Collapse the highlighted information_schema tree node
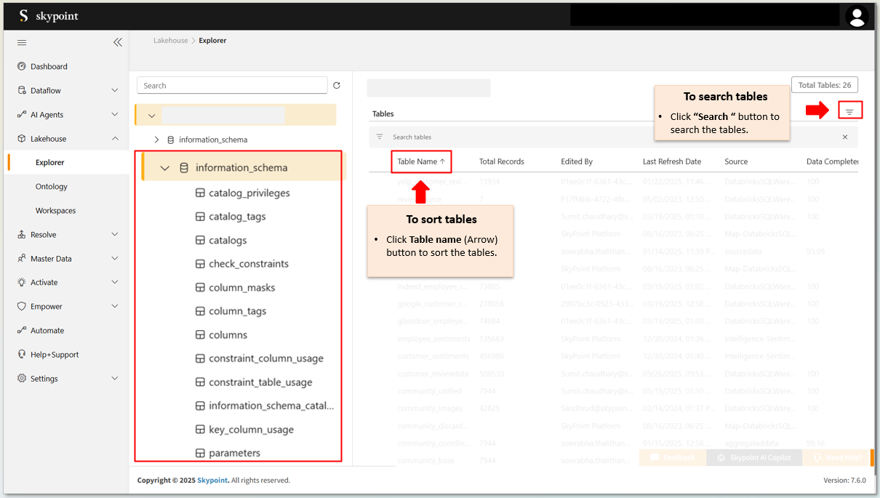This screenshot has width=880, height=498. point(165,168)
